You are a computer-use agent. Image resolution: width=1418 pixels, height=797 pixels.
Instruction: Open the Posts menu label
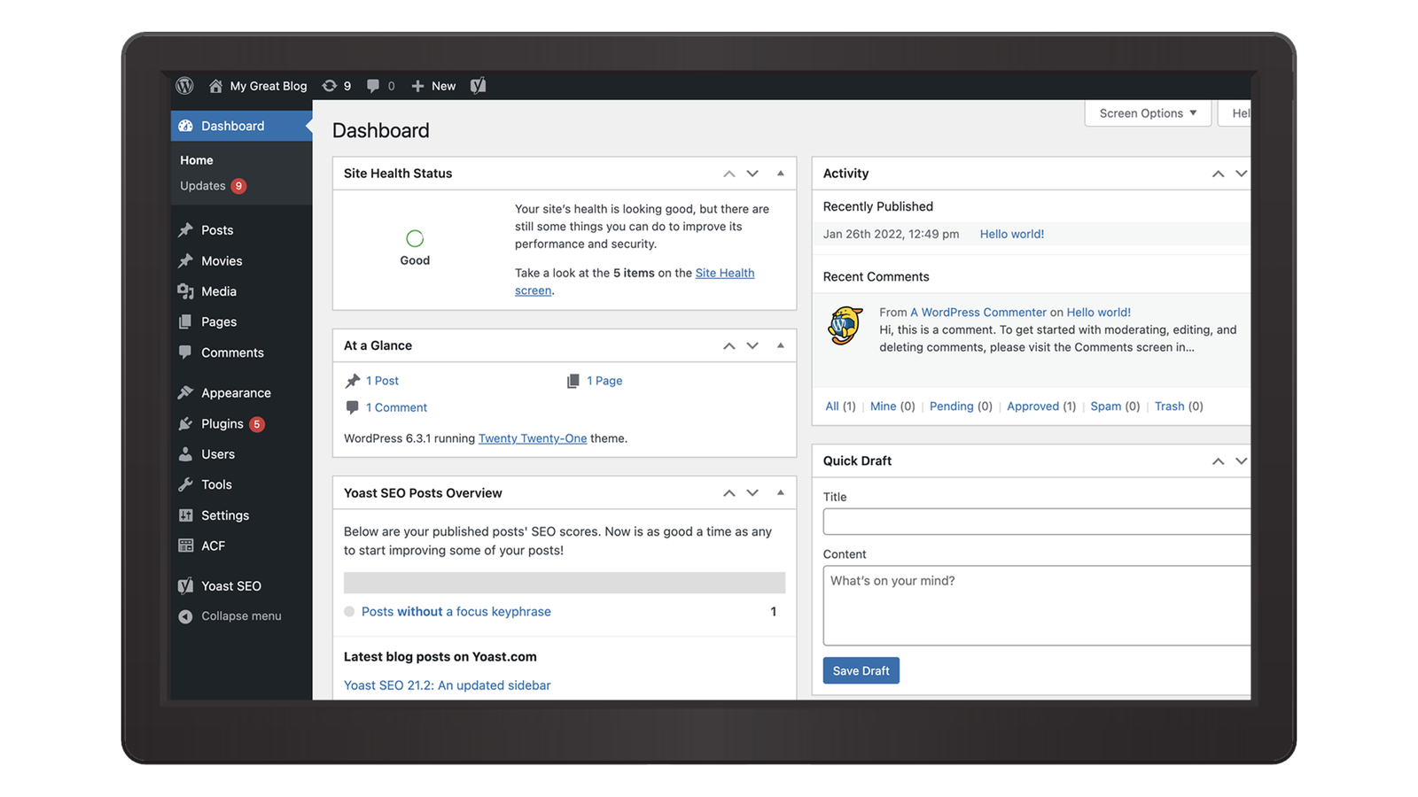(x=217, y=230)
